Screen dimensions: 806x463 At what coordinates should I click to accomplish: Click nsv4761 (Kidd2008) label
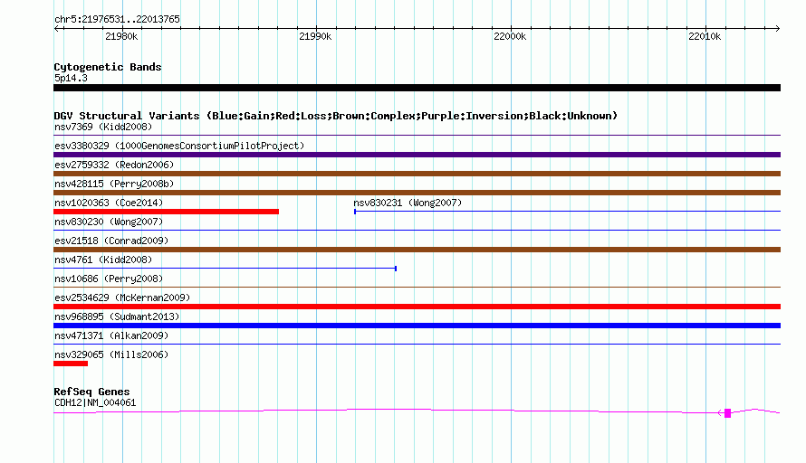pyautogui.click(x=103, y=260)
